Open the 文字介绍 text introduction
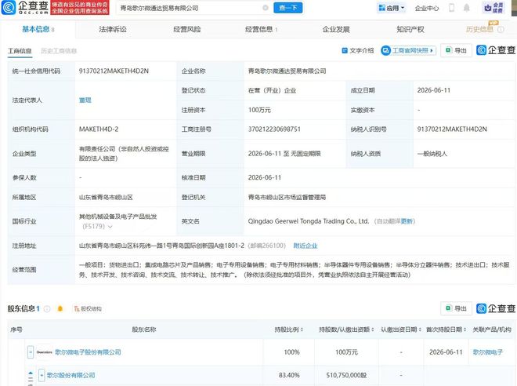The width and height of the screenshot is (517, 386). (358, 50)
